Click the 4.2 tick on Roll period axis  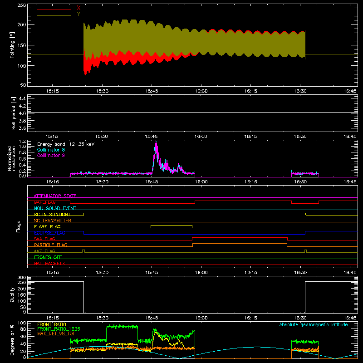pos(22,106)
